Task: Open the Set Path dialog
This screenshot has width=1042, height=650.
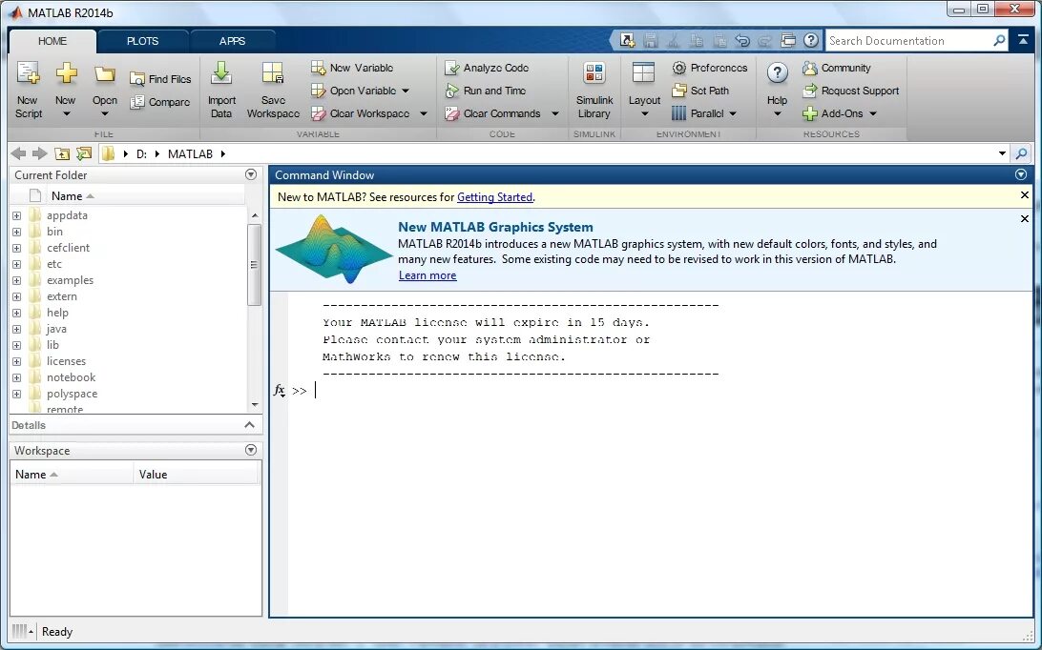Action: (700, 91)
